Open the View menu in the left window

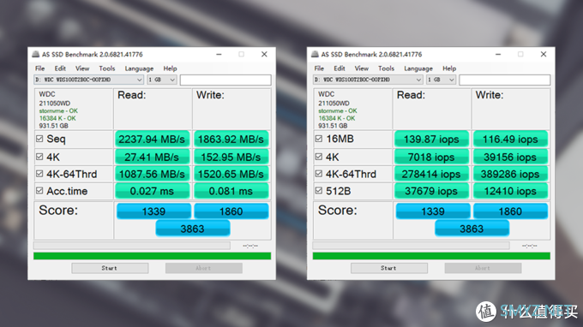[x=82, y=68]
